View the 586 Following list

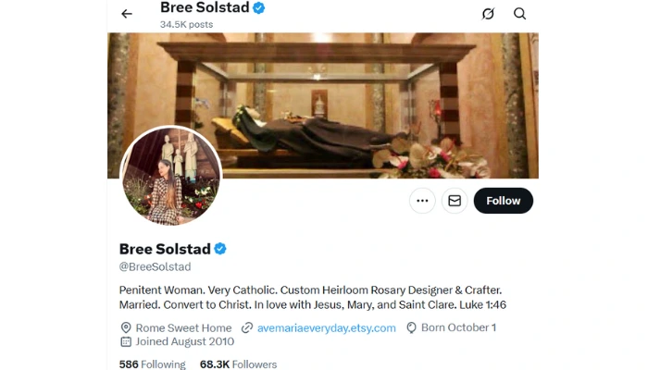click(x=153, y=364)
